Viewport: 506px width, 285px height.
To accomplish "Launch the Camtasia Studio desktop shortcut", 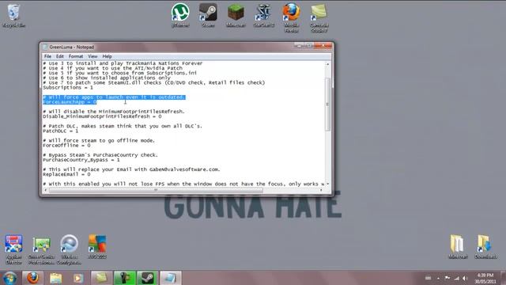I will [319, 17].
